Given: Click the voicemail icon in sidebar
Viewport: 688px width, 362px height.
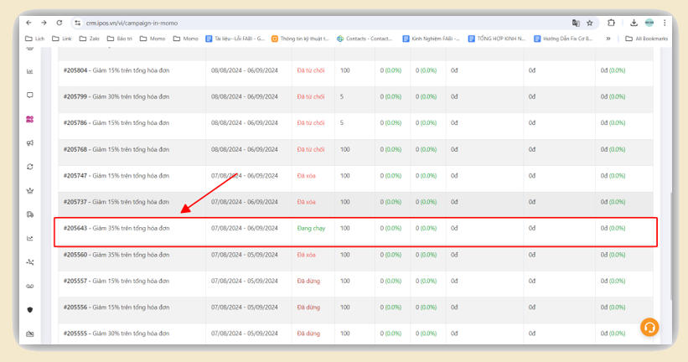Looking at the screenshot, I should click(x=30, y=286).
